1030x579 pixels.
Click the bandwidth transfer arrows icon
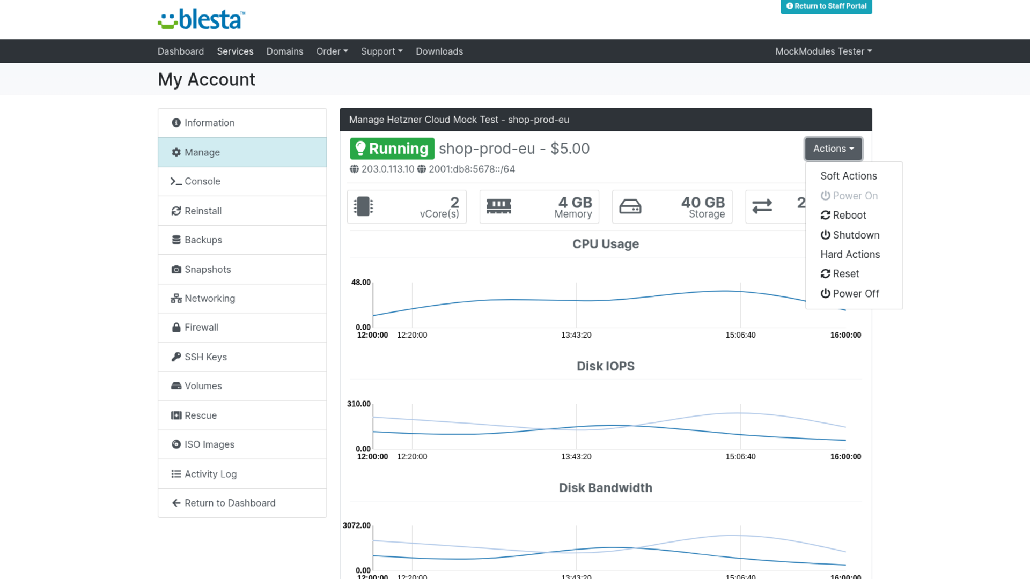(762, 206)
